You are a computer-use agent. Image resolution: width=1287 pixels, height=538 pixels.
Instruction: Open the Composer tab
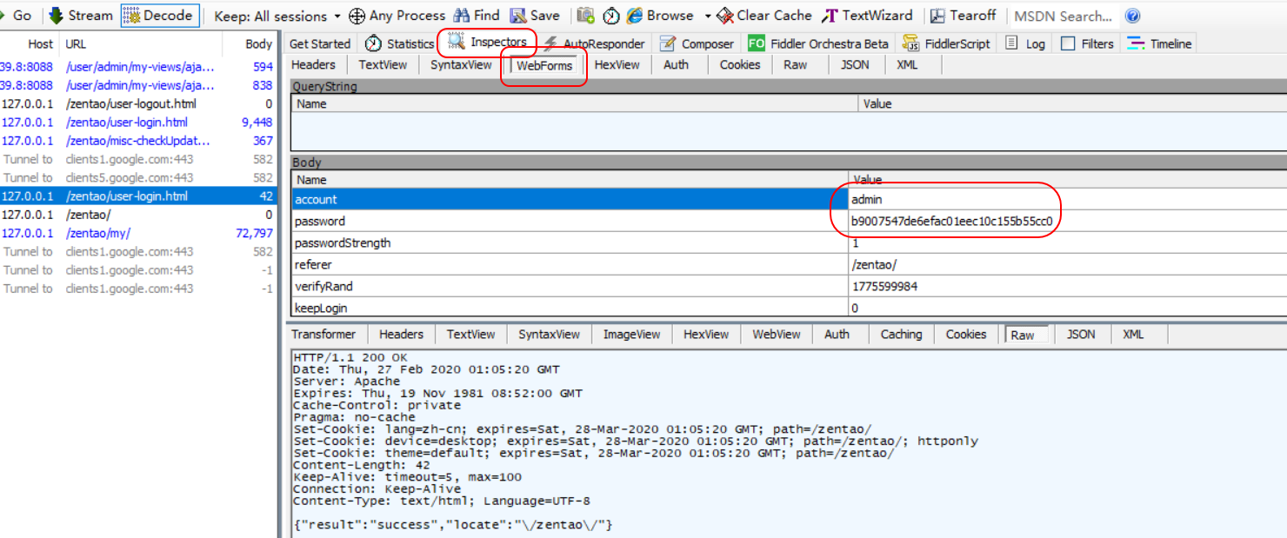tap(697, 43)
